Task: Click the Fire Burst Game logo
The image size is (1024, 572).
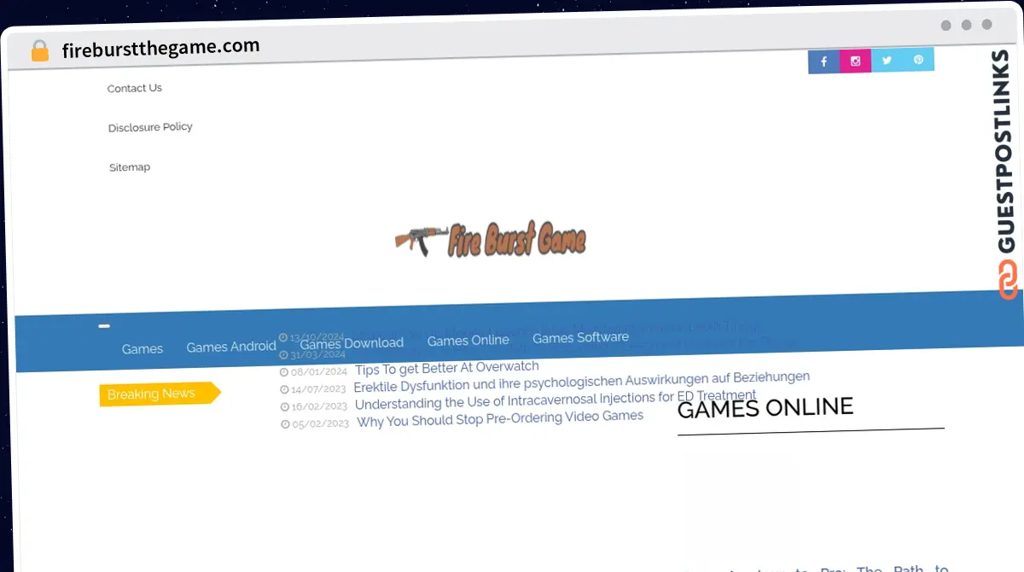Action: point(491,241)
